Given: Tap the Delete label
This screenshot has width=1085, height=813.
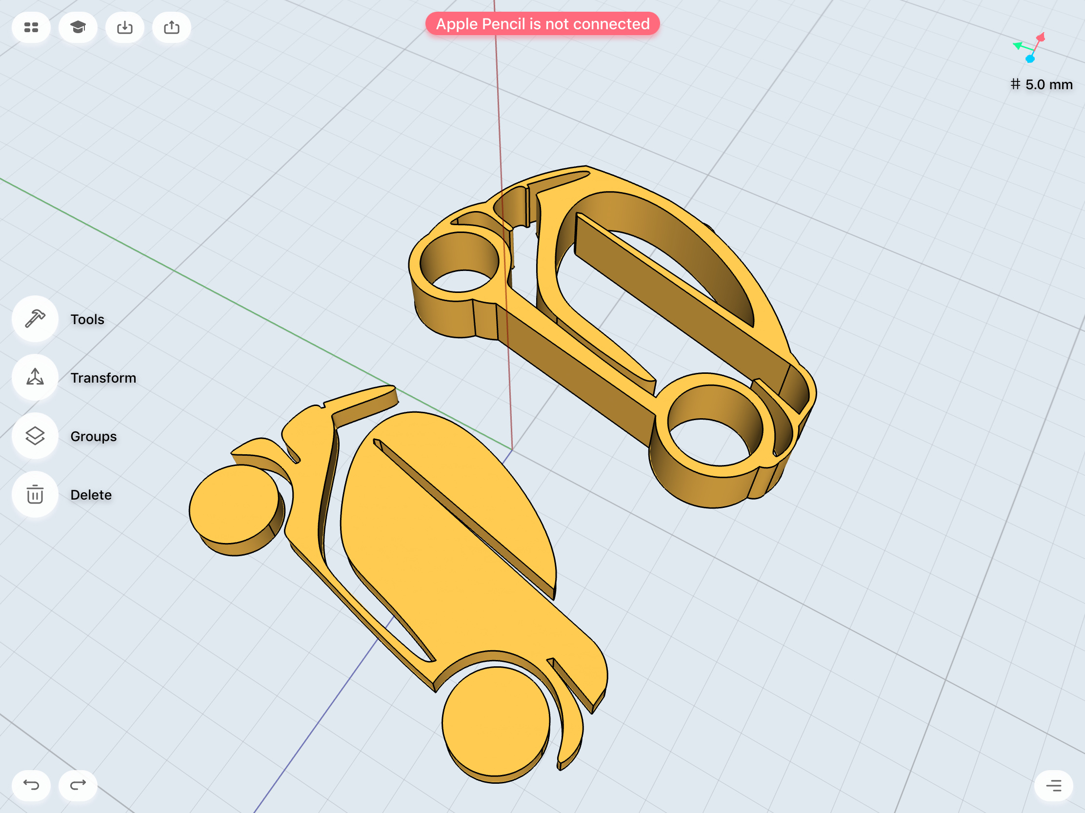Looking at the screenshot, I should [91, 495].
